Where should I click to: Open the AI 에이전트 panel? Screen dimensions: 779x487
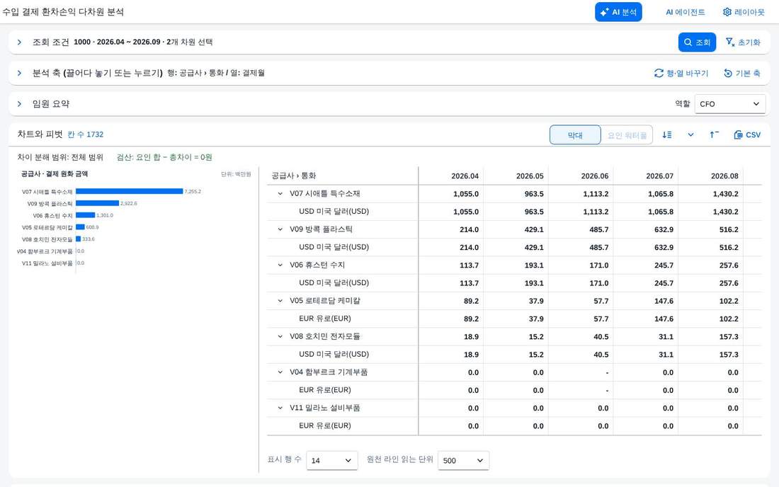point(685,12)
